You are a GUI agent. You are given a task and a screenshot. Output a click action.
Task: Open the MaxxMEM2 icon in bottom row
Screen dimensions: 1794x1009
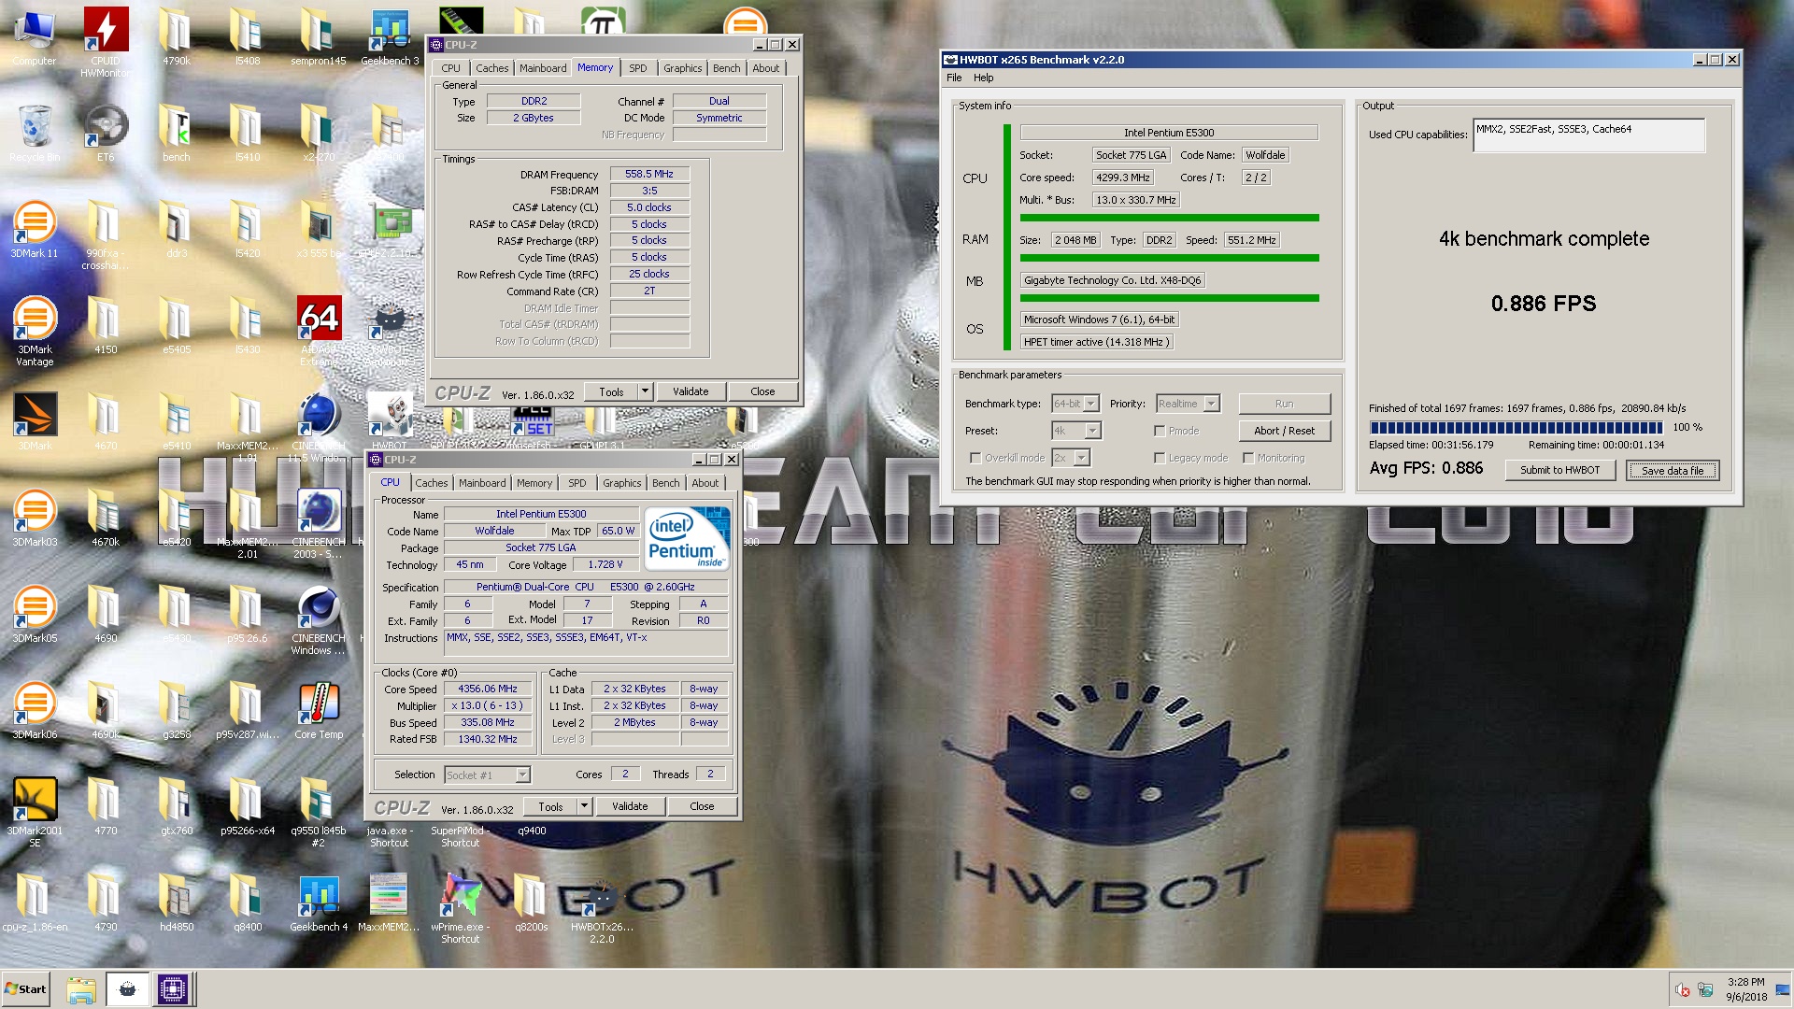(389, 902)
